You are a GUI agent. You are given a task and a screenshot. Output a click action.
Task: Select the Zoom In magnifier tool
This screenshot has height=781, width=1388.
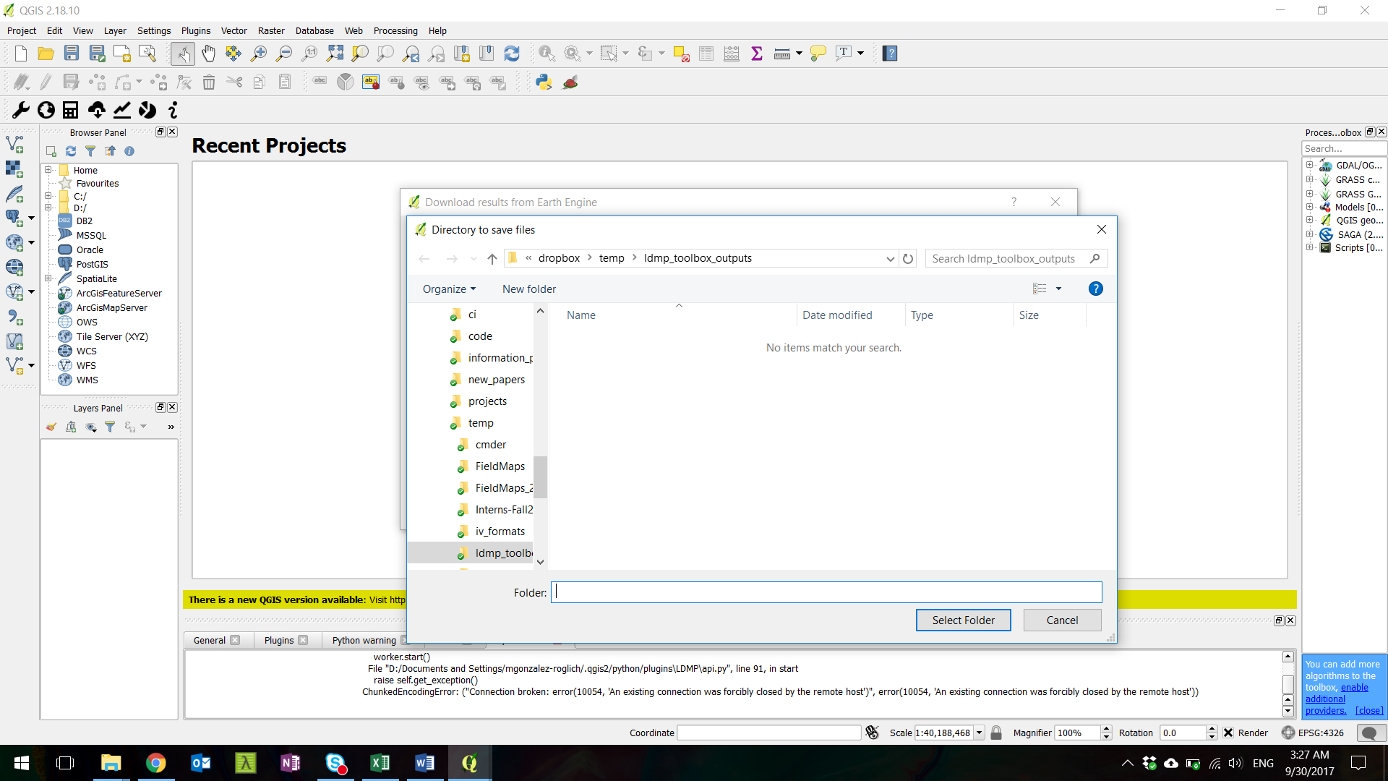[258, 54]
